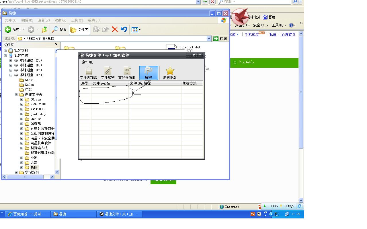The height and width of the screenshot is (229, 367).
Task: Click folder tree scroll-down arrow
Action: point(57,172)
